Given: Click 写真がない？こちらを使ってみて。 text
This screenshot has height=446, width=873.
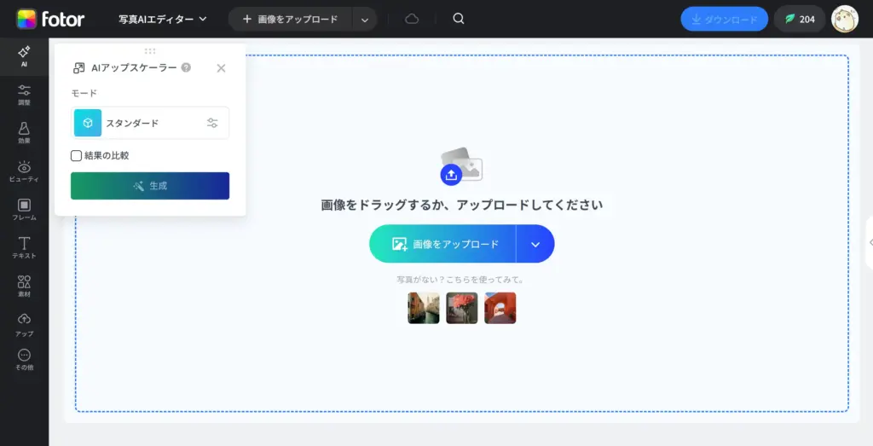Looking at the screenshot, I should tap(460, 280).
